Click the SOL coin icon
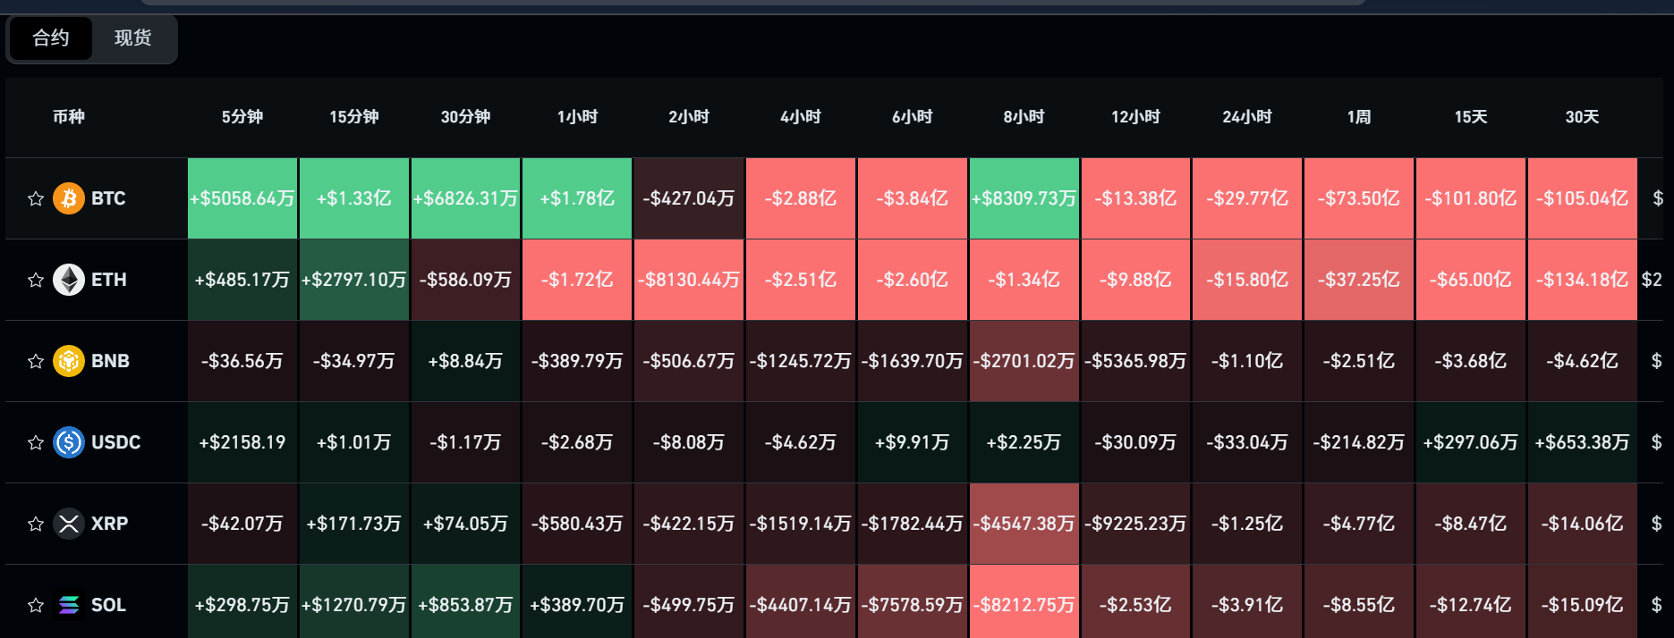This screenshot has width=1674, height=638. [69, 605]
